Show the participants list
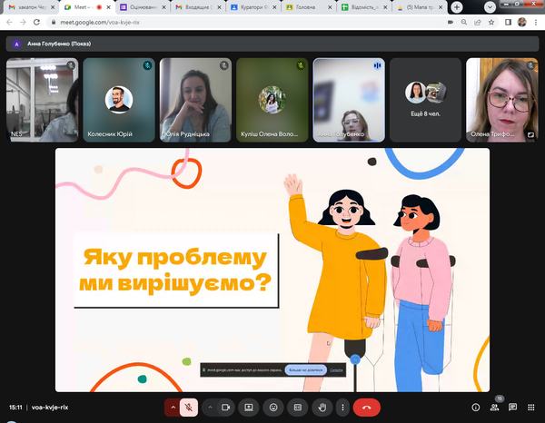The height and width of the screenshot is (423, 545). click(495, 408)
